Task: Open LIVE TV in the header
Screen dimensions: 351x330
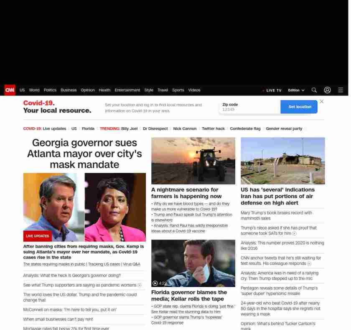Action: pos(273,91)
